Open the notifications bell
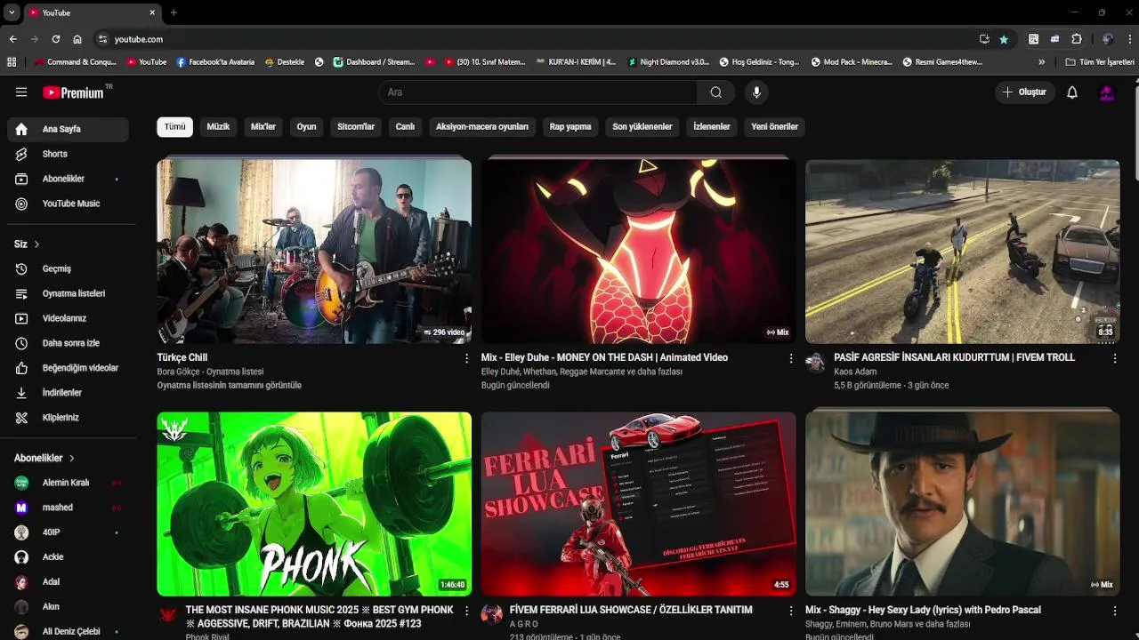Image resolution: width=1139 pixels, height=640 pixels. click(x=1072, y=92)
